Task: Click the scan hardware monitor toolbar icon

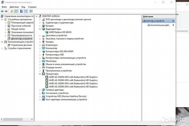Action: coord(31,11)
